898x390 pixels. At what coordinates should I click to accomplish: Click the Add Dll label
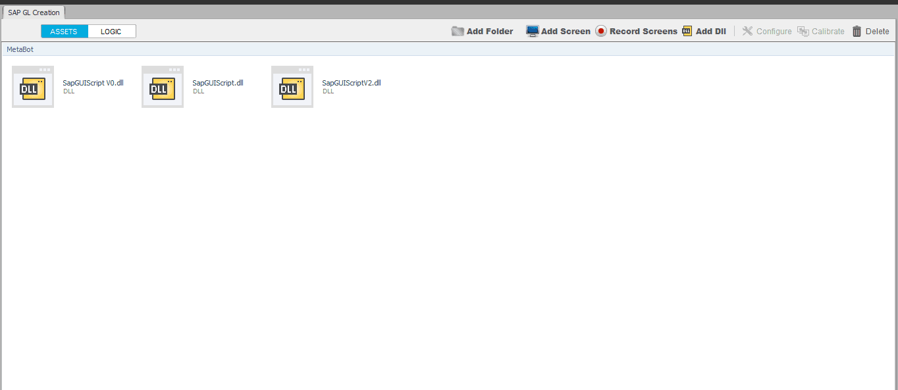point(711,31)
